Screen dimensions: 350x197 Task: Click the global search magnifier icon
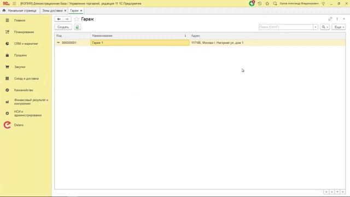275,4
